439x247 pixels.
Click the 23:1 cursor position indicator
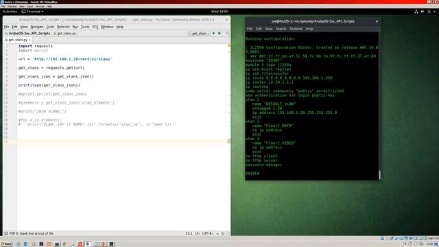coord(189,233)
